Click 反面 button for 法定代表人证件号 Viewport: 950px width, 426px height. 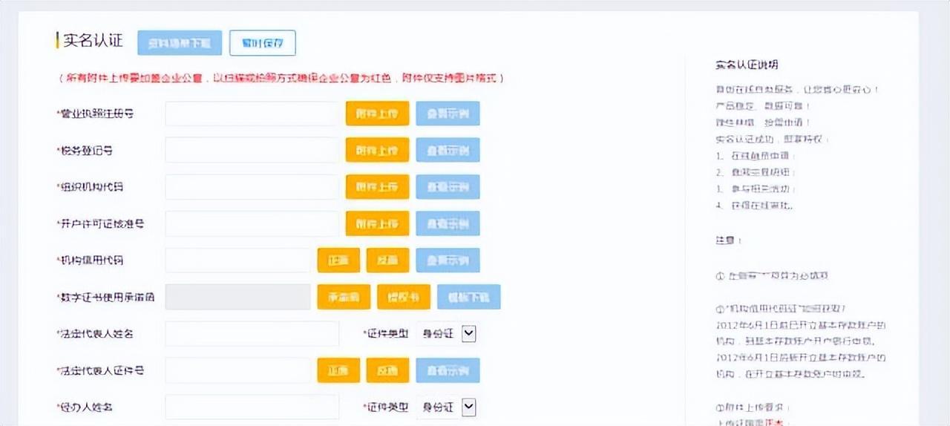point(387,370)
